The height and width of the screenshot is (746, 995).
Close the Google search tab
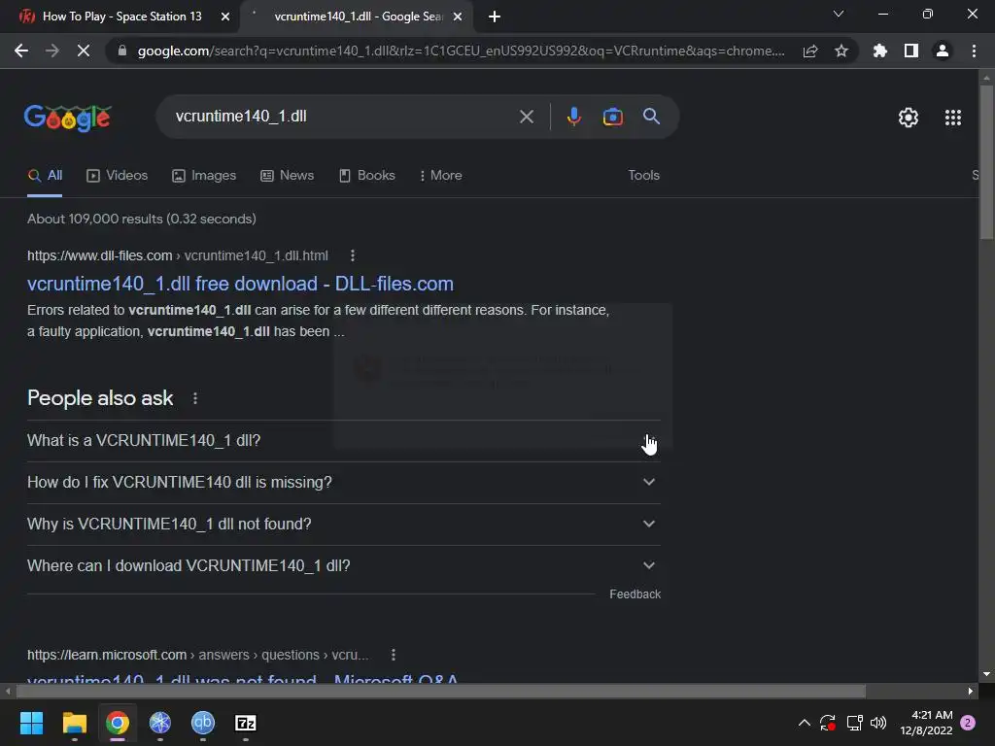(458, 17)
